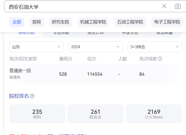Click the rank value 114554
The width and height of the screenshot is (186, 135).
coord(95,74)
